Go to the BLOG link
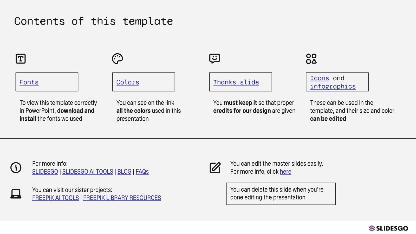This screenshot has height=234, width=416. (124, 172)
